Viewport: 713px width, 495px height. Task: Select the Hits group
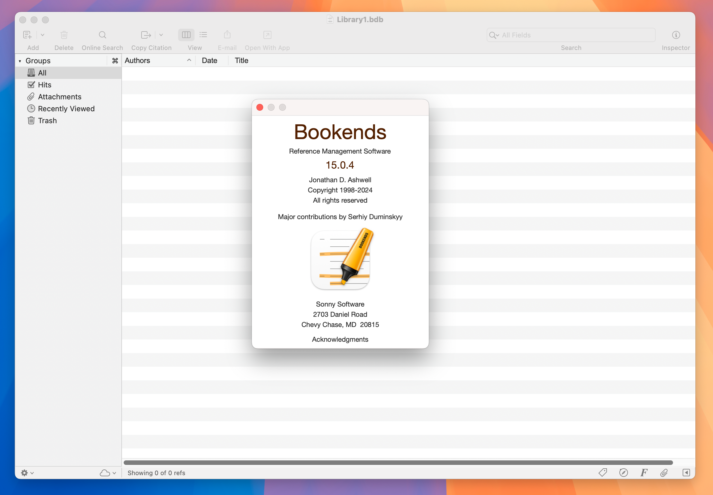tap(68, 85)
